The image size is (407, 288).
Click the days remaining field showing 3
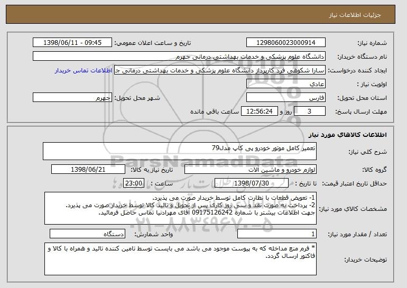[309, 112]
